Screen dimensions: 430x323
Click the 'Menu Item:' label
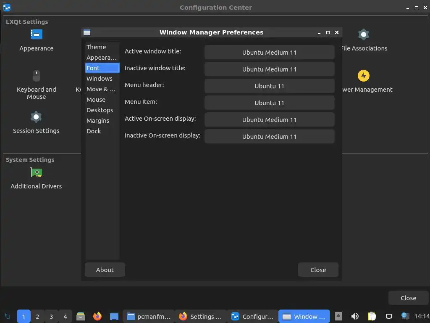pos(141,102)
